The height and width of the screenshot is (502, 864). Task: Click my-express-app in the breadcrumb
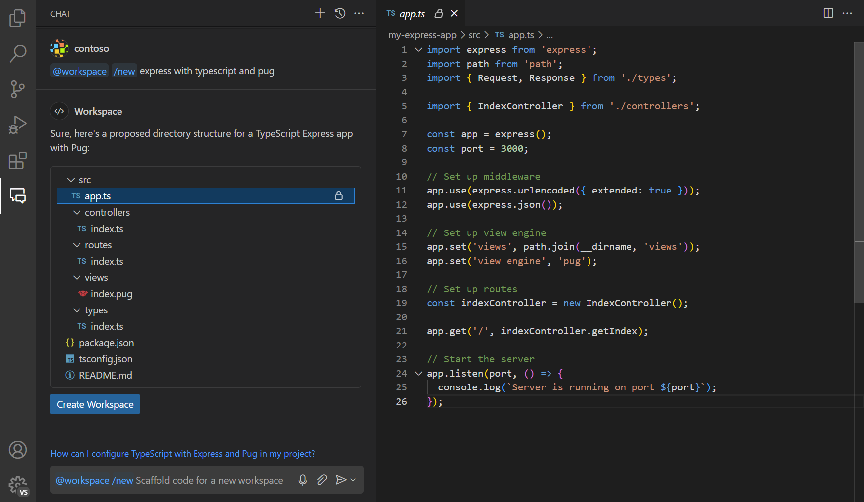(422, 35)
